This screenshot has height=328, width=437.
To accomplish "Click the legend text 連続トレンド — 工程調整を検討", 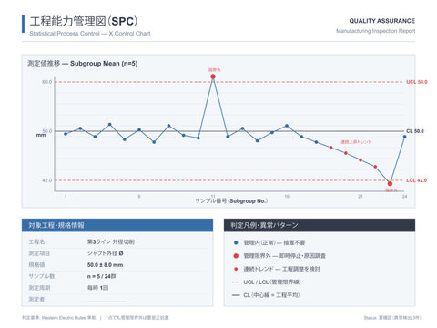I will [281, 269].
